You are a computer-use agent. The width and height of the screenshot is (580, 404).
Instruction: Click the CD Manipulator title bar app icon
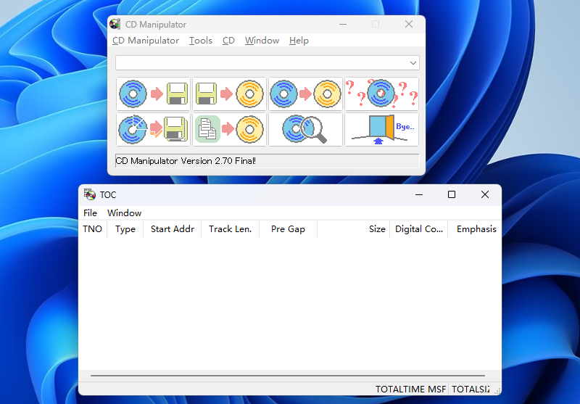115,24
